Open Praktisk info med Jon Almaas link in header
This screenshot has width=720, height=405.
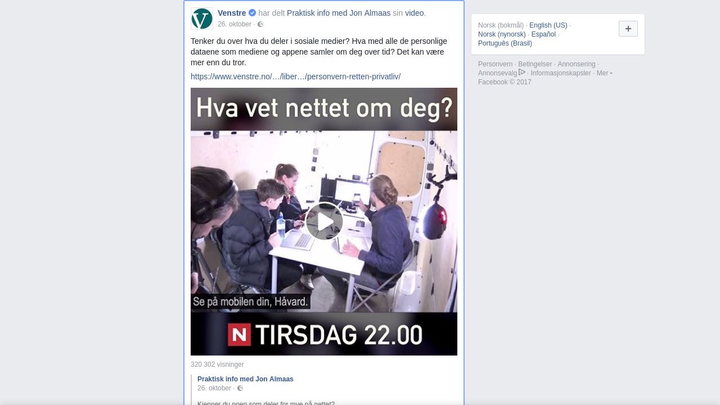(339, 13)
